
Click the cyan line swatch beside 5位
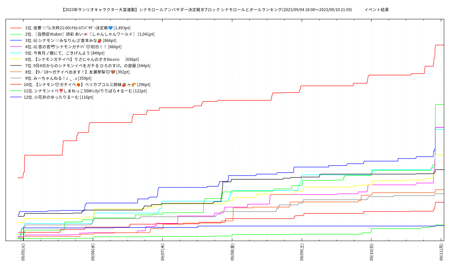[x=16, y=53]
